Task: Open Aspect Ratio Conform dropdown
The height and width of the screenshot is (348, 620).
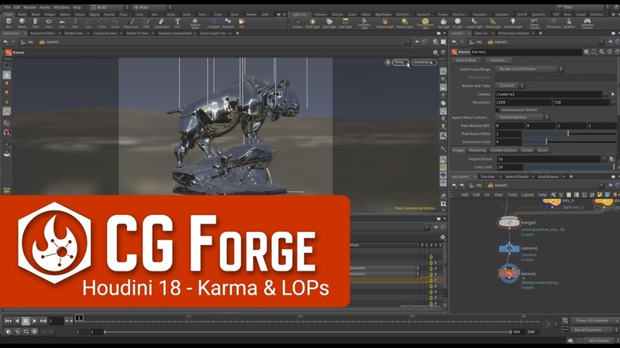Action: (x=522, y=118)
